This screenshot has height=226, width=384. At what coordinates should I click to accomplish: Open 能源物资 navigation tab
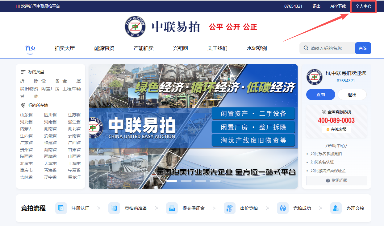pos(104,48)
